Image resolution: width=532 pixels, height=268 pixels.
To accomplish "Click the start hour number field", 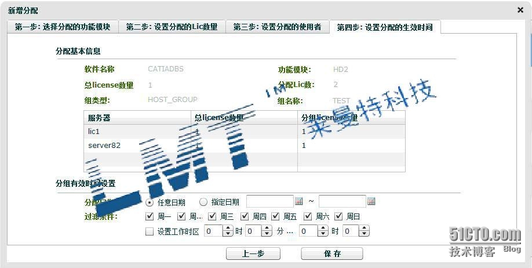I will pos(213,231).
